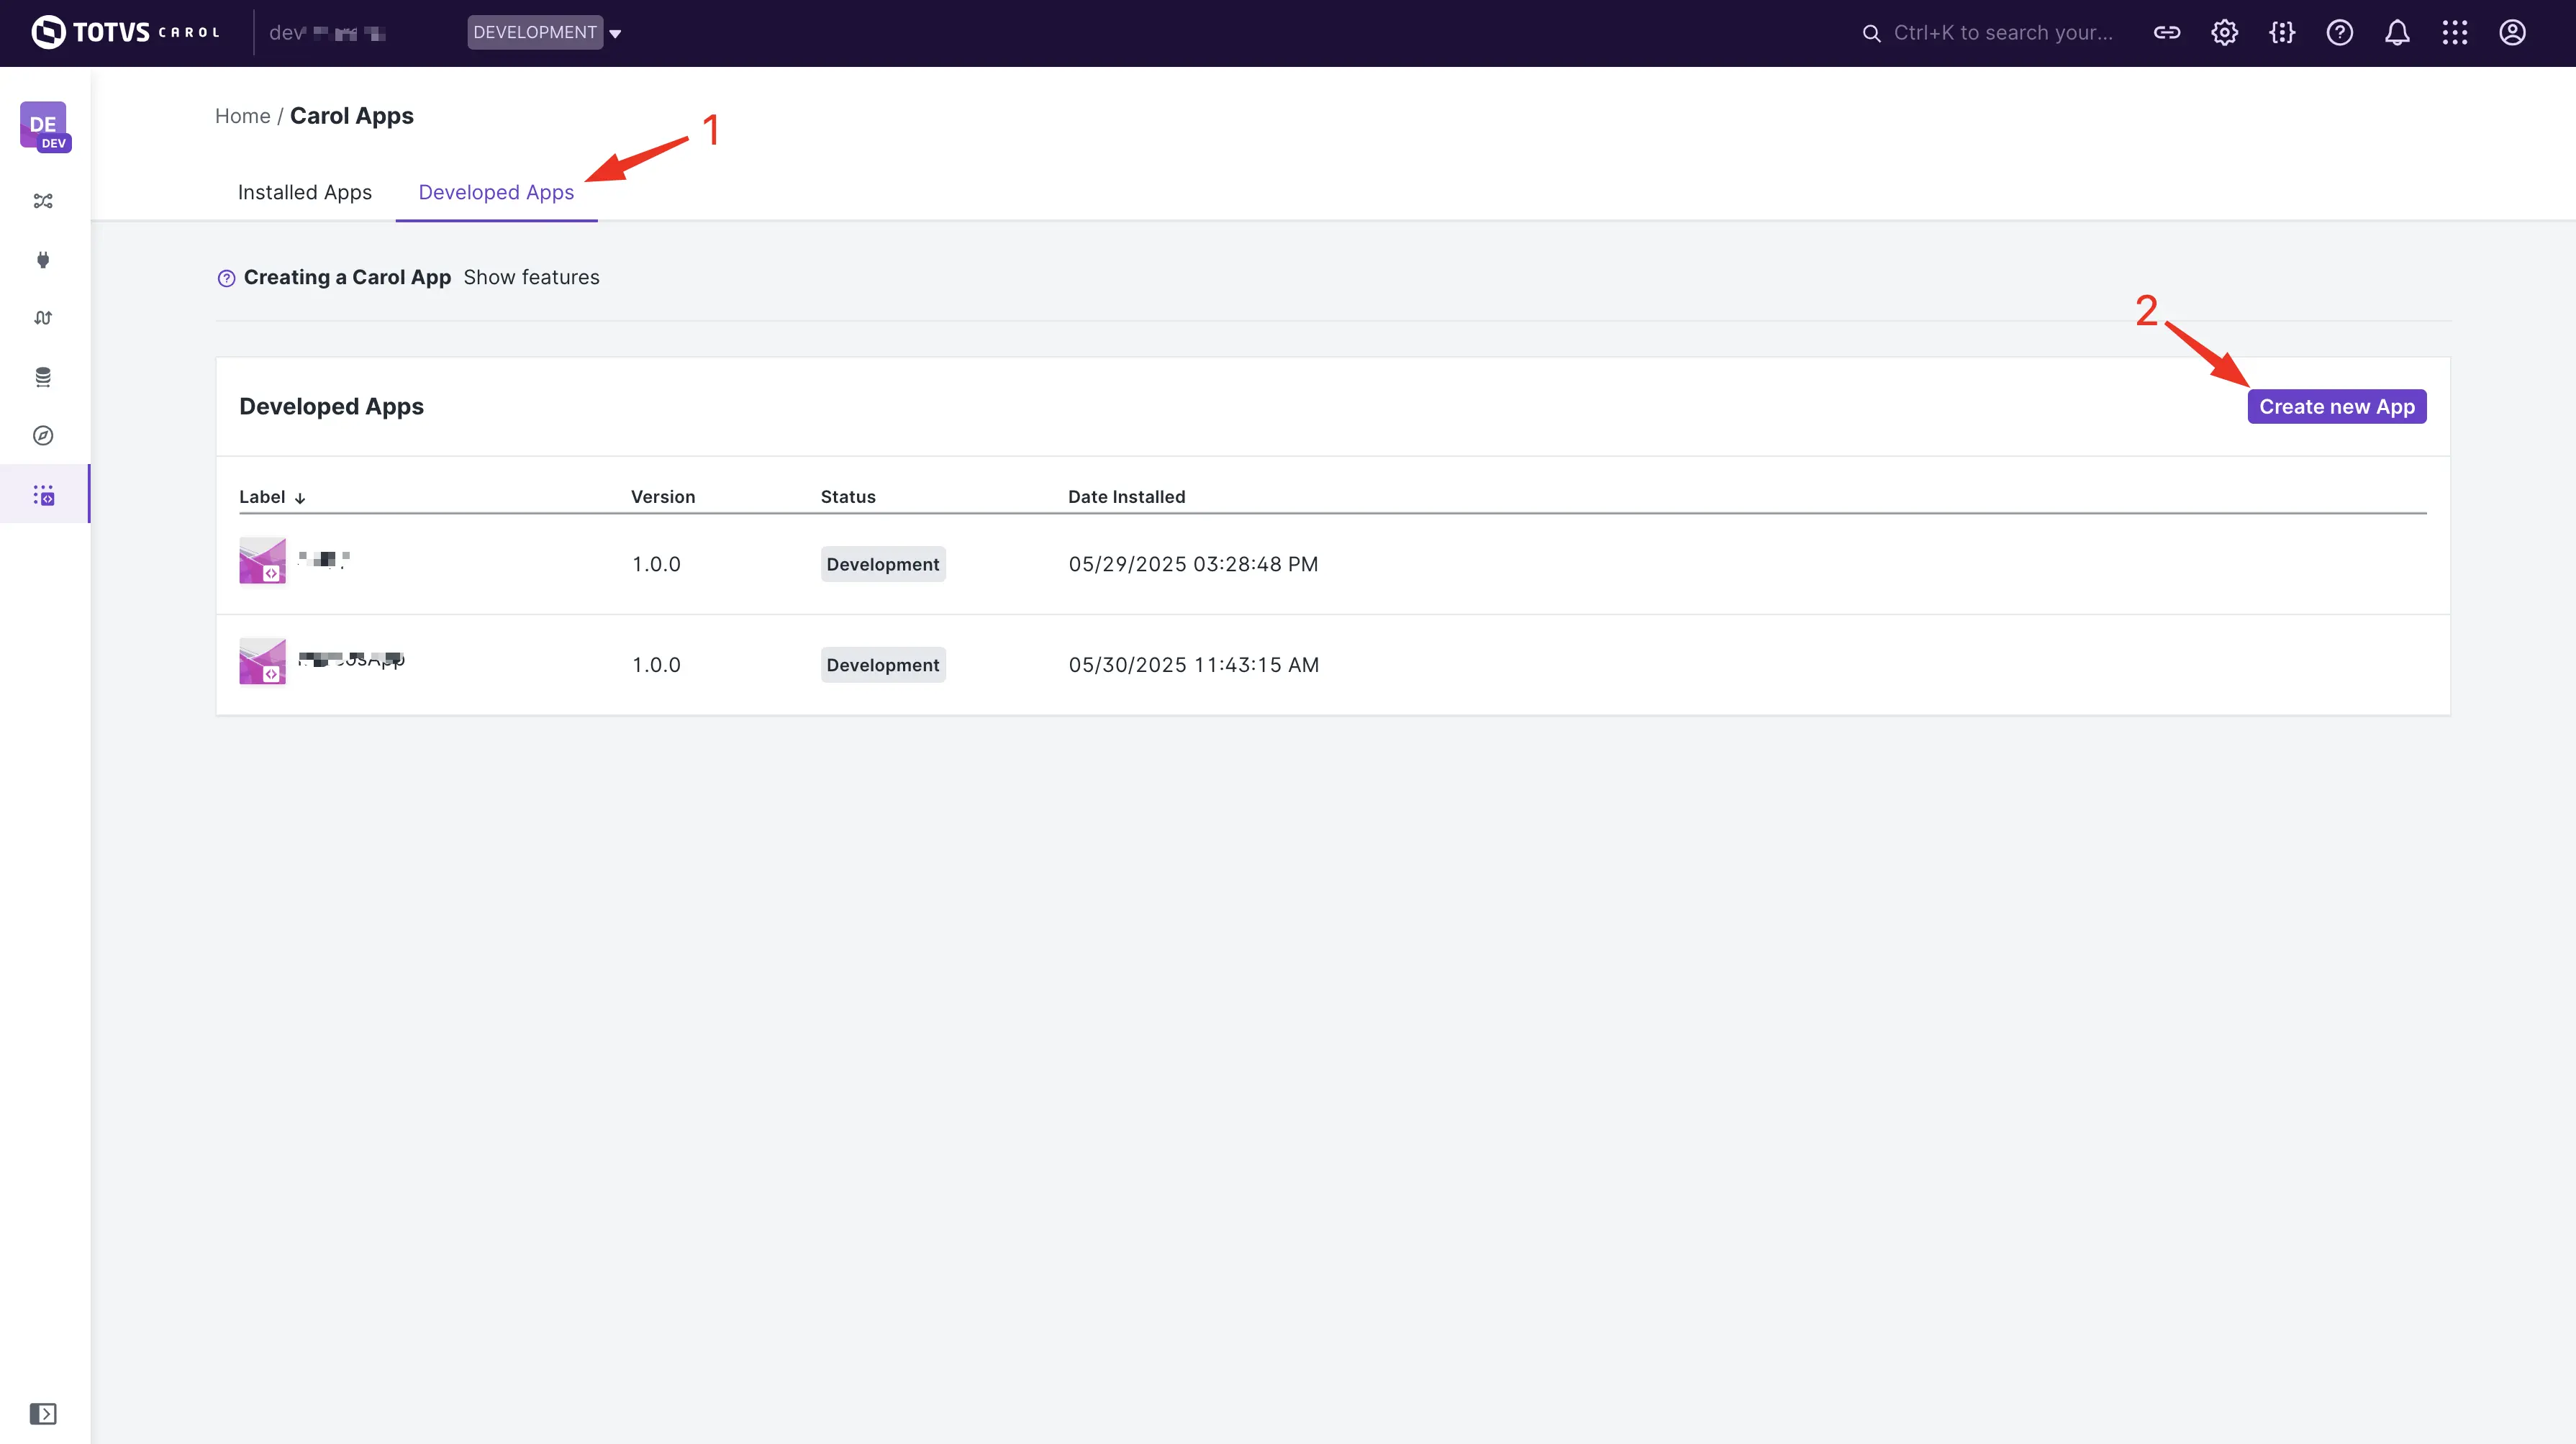This screenshot has height=1444, width=2576.
Task: Open the DEVELOPMENT environment dropdown
Action: click(x=545, y=32)
